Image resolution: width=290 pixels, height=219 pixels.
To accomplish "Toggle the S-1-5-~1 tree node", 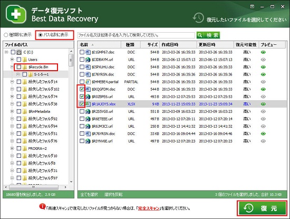I will [18, 74].
